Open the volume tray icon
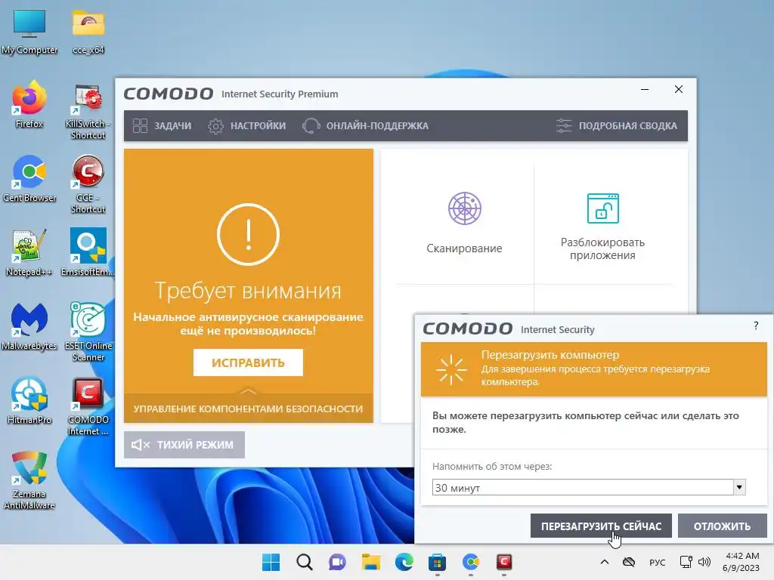This screenshot has width=774, height=580. click(x=704, y=562)
